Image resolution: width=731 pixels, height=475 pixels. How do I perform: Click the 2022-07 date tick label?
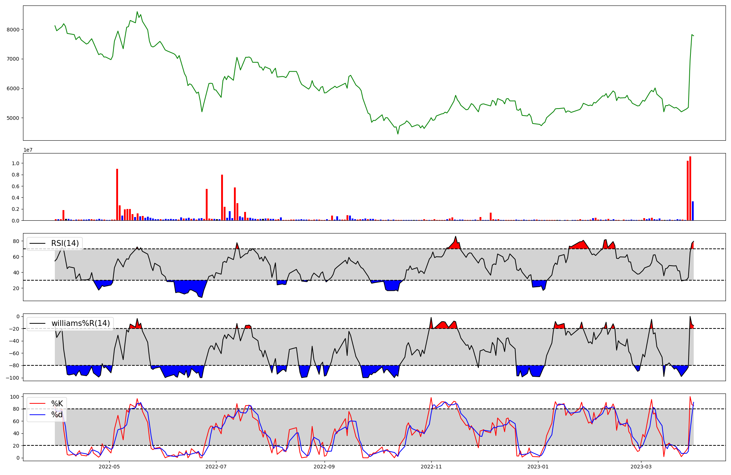pos(216,467)
